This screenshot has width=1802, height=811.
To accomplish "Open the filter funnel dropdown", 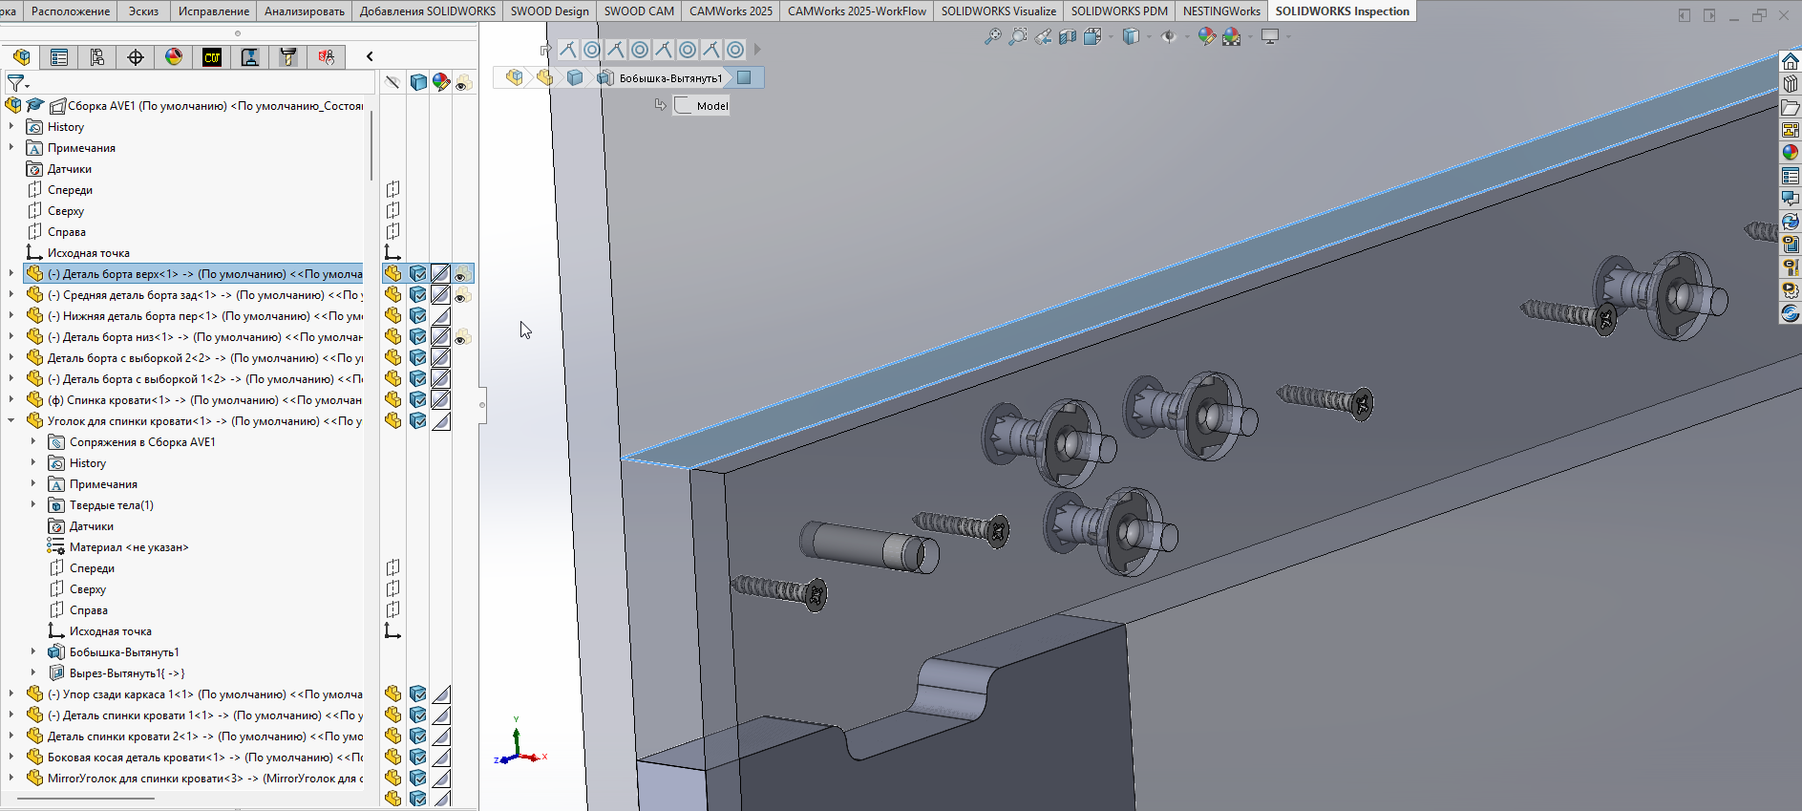I will [x=17, y=83].
